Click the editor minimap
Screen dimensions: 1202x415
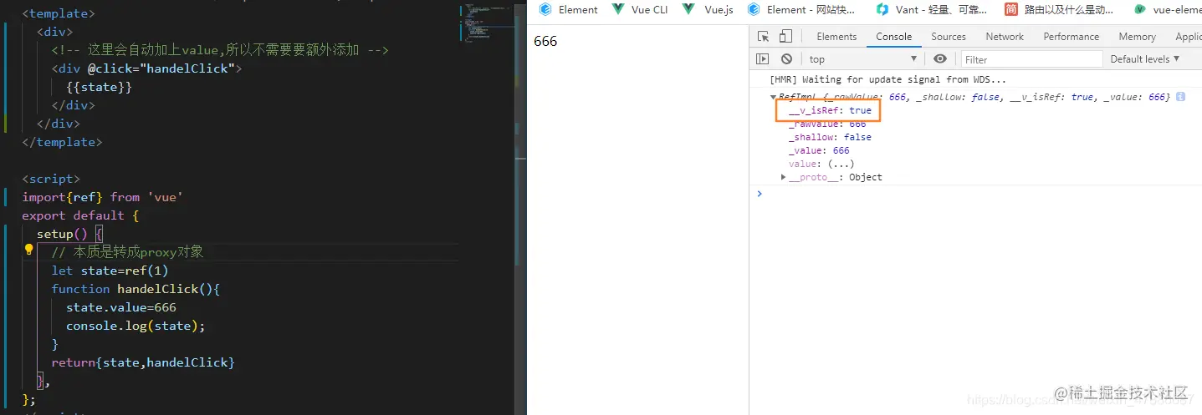(x=487, y=23)
